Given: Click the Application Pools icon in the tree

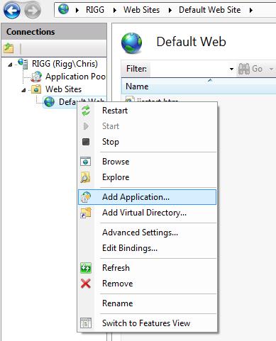Looking at the screenshot, I should tap(36, 77).
